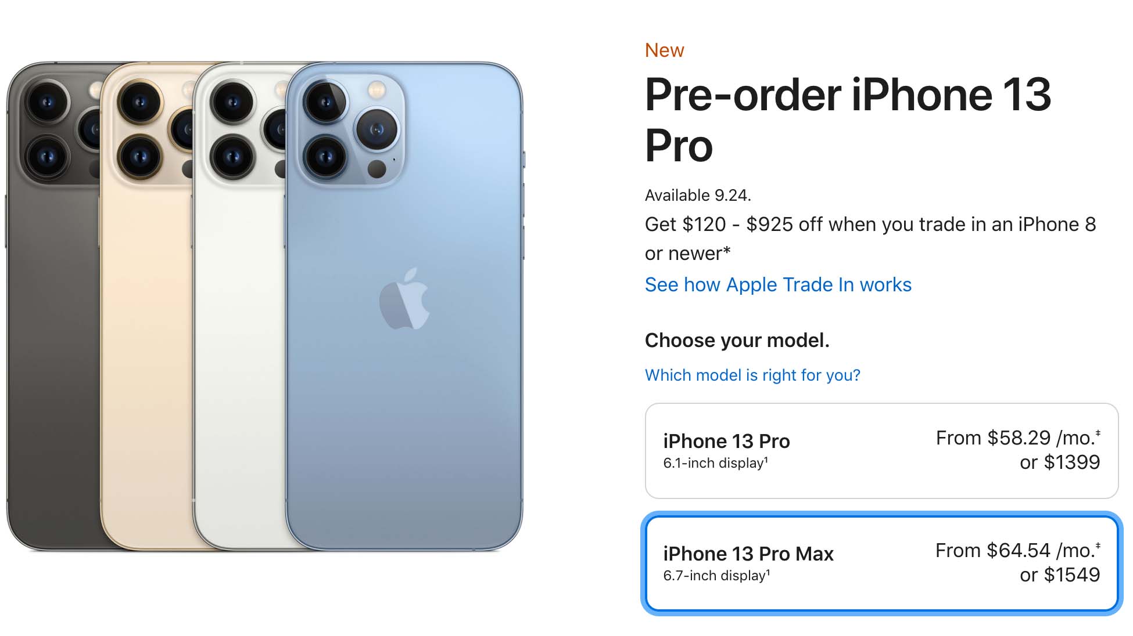Click the orange New label

(x=664, y=50)
